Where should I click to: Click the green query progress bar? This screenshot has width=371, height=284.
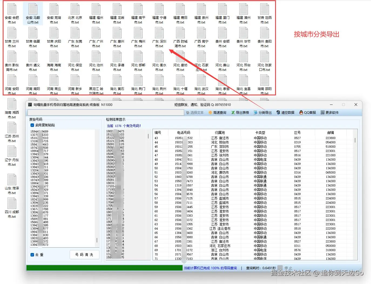coord(104,268)
